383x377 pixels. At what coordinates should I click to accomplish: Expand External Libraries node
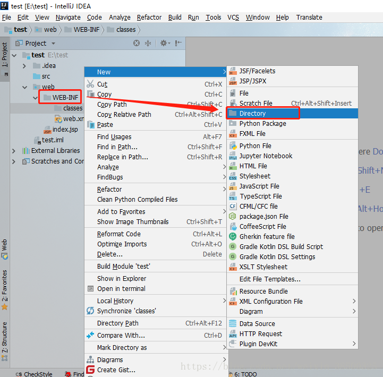[x=14, y=151]
